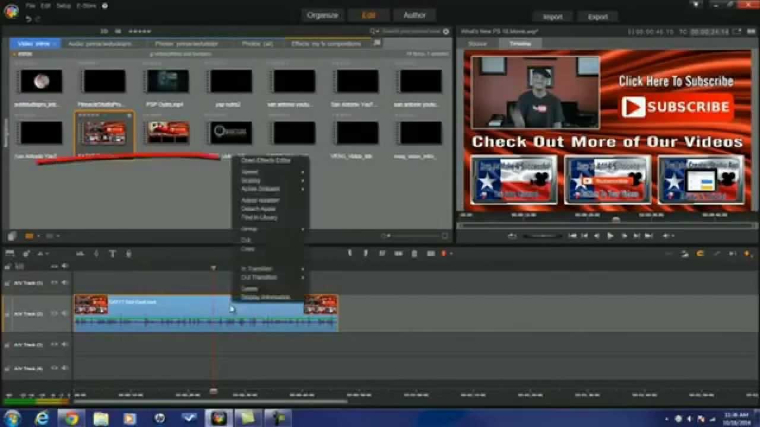Click the Pinnacle Studio logo at top left
This screenshot has height=427, width=760.
pos(11,10)
